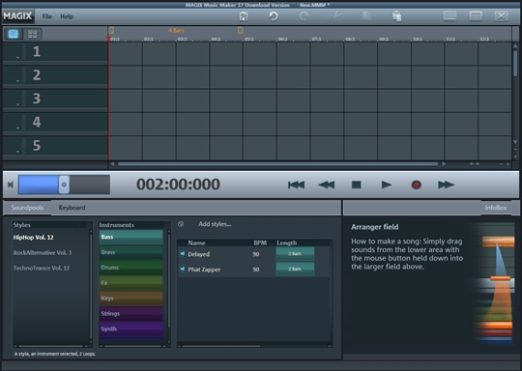This screenshot has width=522, height=371.
Task: Switch to the Soundpools tab
Action: [27, 208]
